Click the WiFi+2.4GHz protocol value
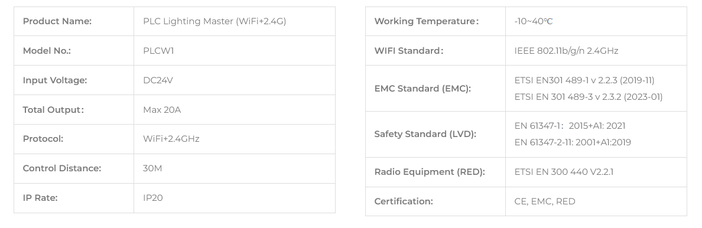Image resolution: width=702 pixels, height=228 pixels. (x=171, y=139)
